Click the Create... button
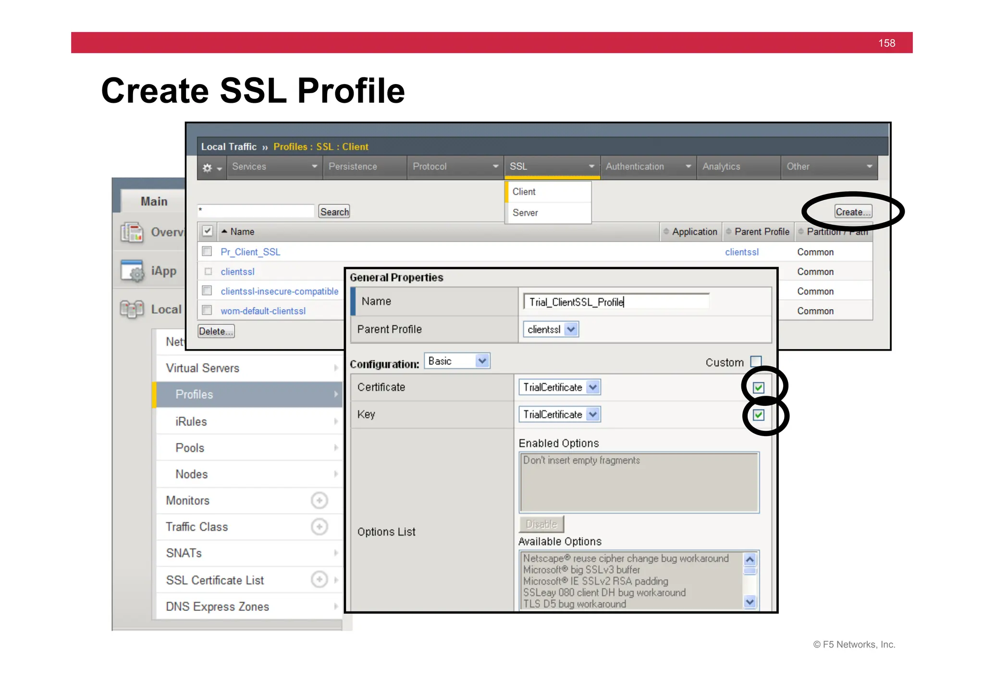Image resolution: width=984 pixels, height=695 pixels. [x=853, y=212]
